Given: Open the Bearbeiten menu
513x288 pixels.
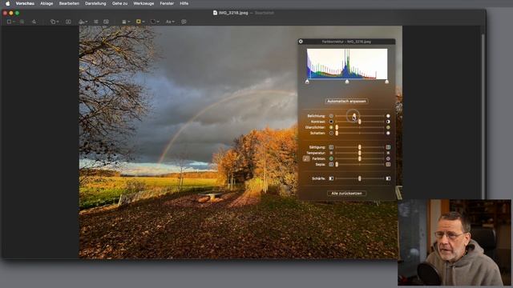Looking at the screenshot, I should click(x=69, y=3).
